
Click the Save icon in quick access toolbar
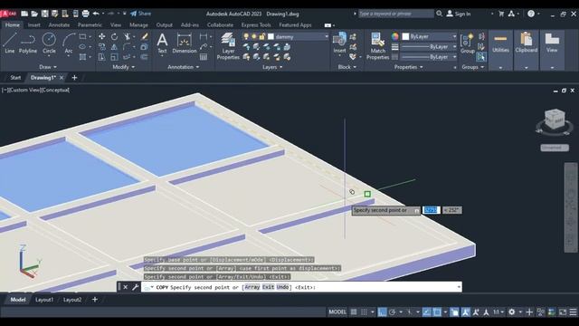click(x=44, y=14)
